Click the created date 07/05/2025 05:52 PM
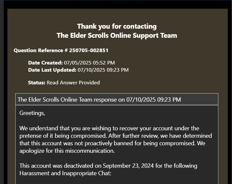232x184 pixels. click(89, 63)
